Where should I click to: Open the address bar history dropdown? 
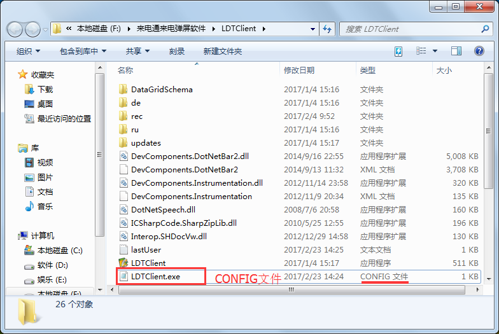point(313,29)
